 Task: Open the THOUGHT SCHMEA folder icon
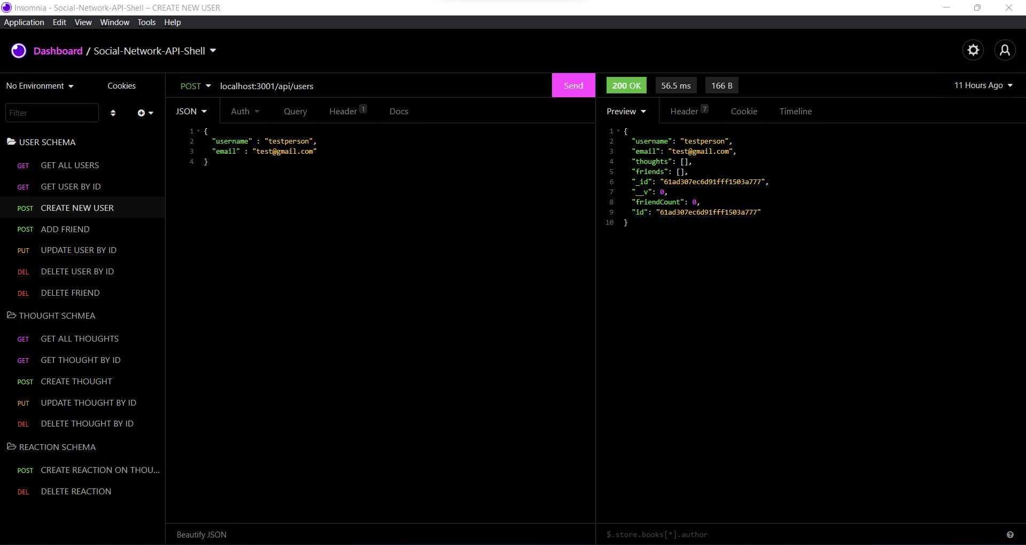11,315
